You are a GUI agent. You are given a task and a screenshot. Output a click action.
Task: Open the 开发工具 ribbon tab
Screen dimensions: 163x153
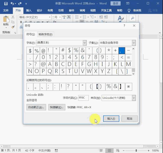(x=106, y=10)
